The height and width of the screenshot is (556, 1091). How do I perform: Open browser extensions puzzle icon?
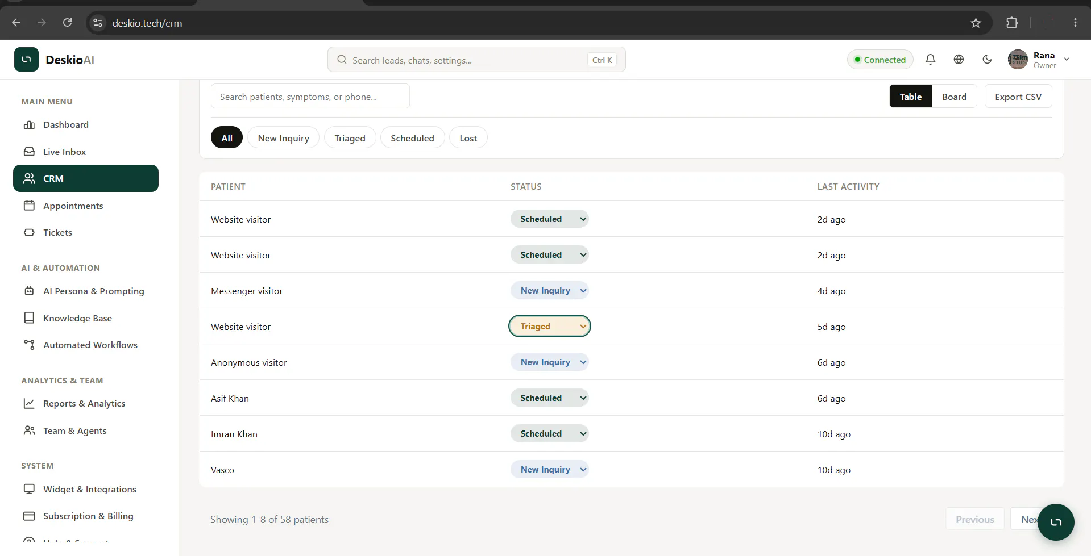[1012, 23]
